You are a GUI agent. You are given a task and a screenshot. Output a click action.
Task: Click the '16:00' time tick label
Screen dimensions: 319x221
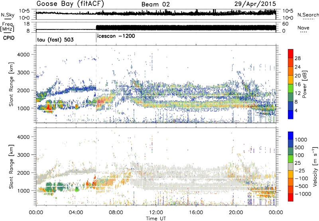pyautogui.click(x=196, y=213)
